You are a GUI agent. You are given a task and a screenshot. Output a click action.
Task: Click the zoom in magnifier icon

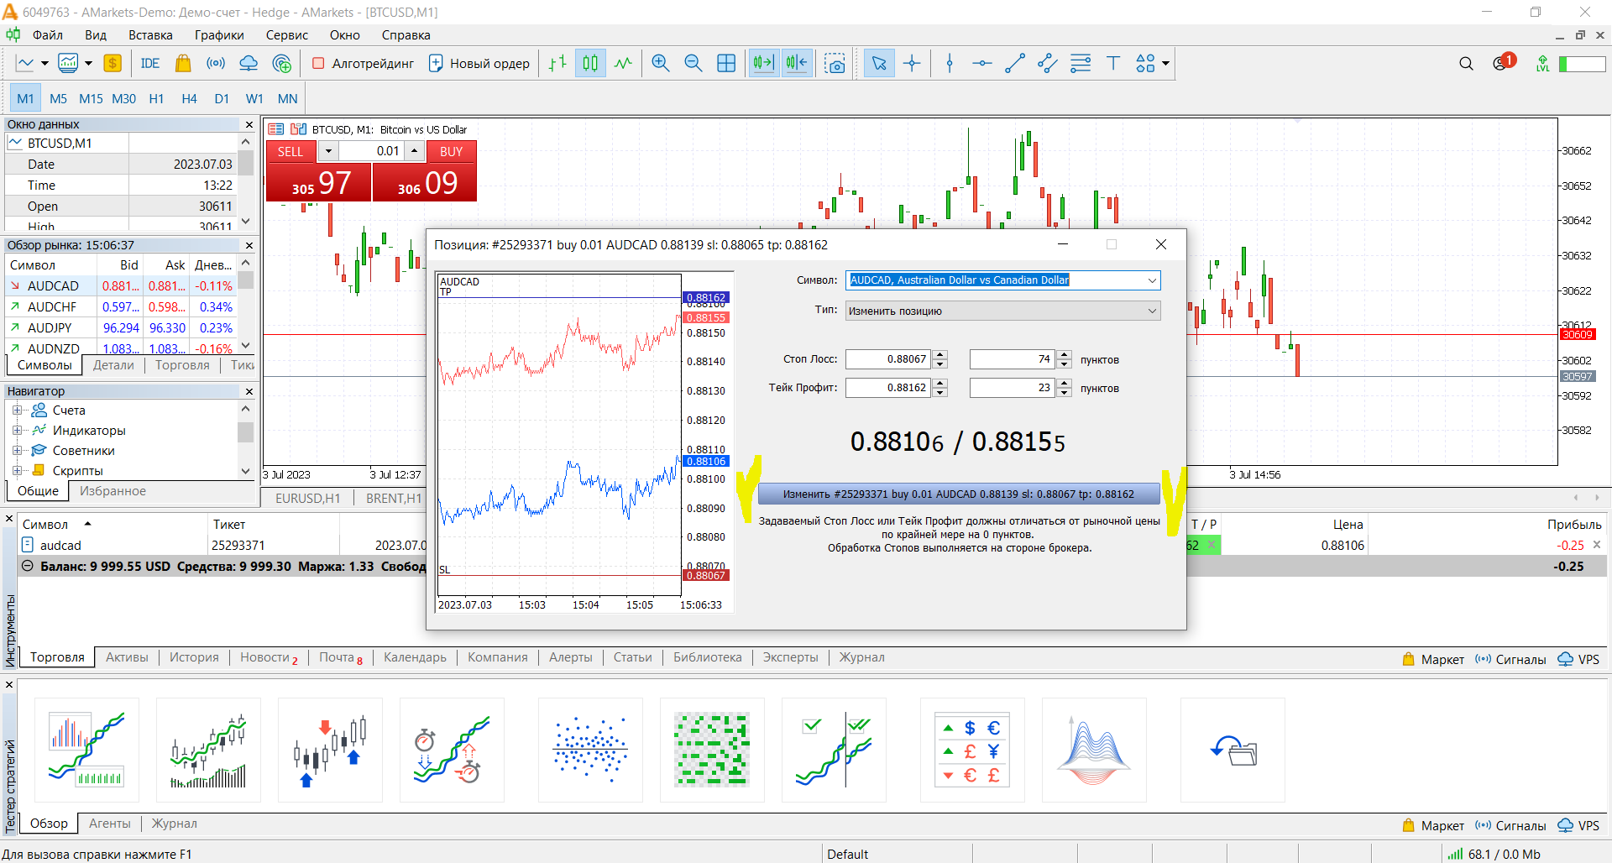pyautogui.click(x=661, y=64)
